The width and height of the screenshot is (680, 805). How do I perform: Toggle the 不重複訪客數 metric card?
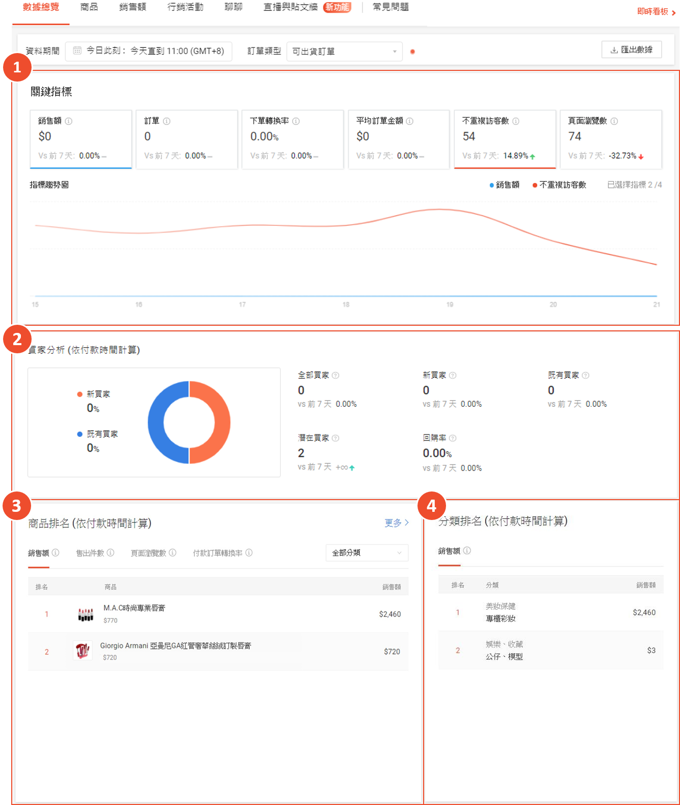pos(504,139)
